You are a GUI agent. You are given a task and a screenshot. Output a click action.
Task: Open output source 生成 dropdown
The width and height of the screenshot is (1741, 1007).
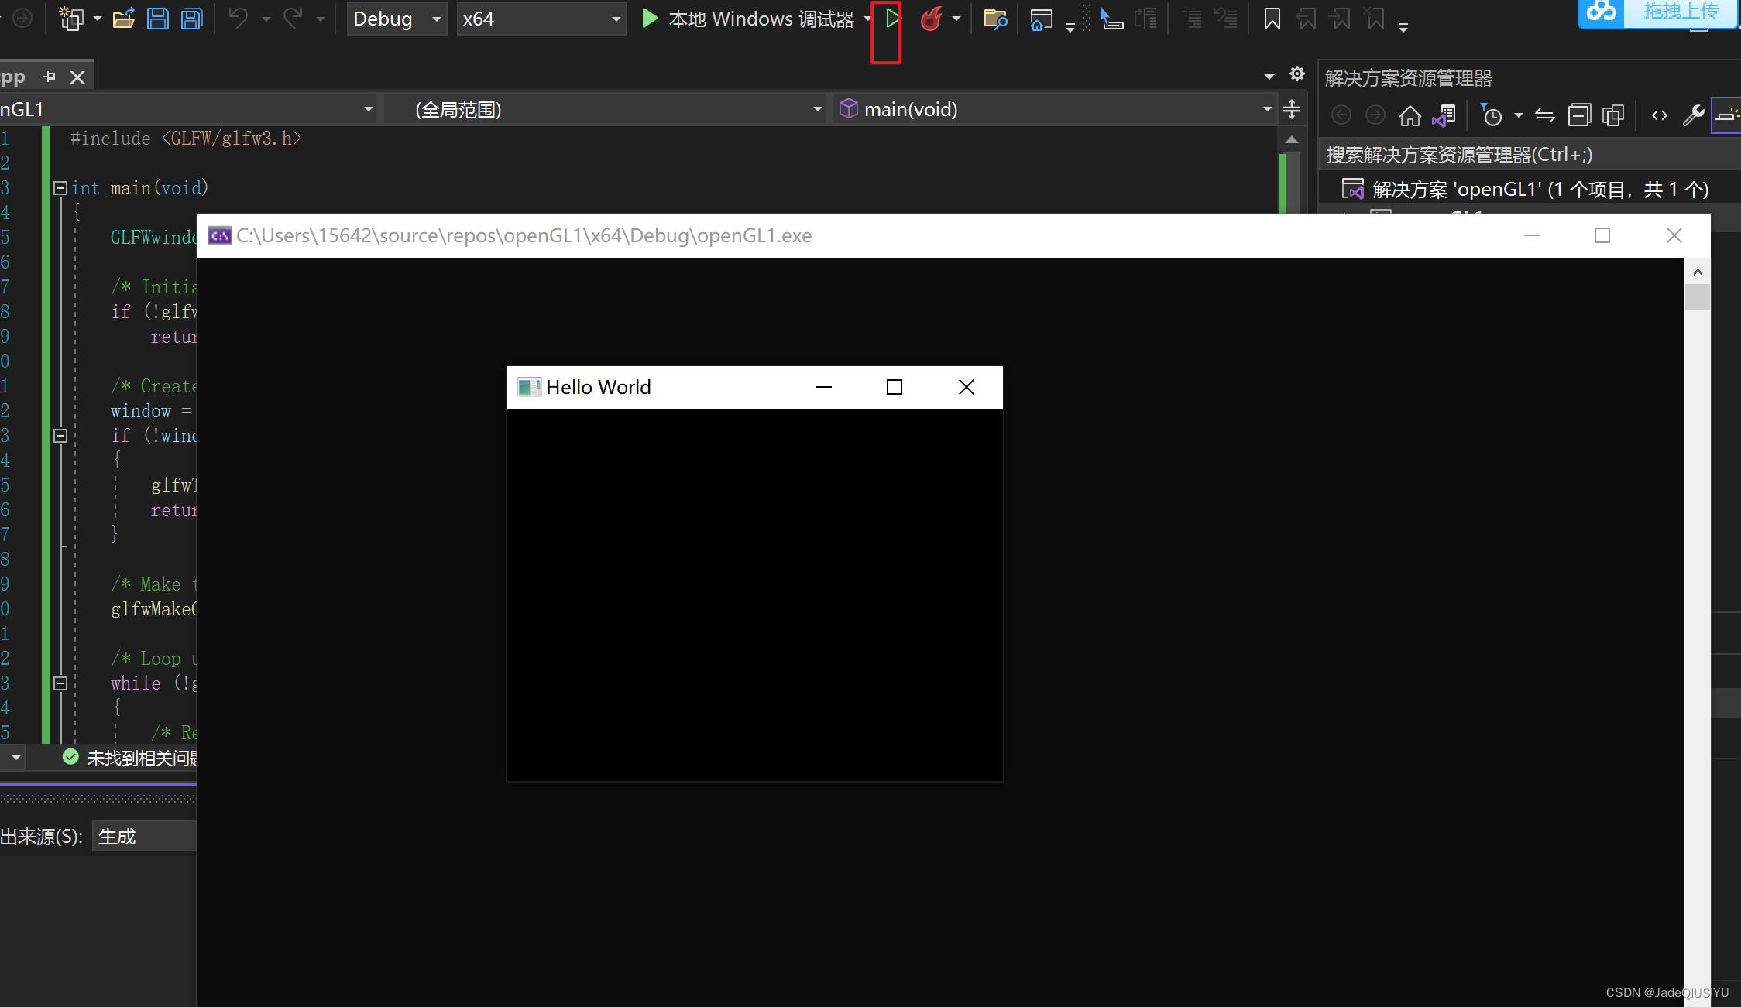(145, 836)
